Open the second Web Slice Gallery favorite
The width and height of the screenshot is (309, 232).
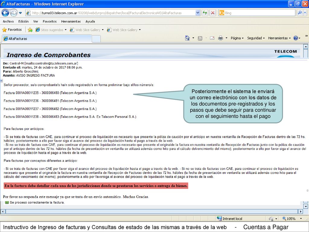[123, 30]
